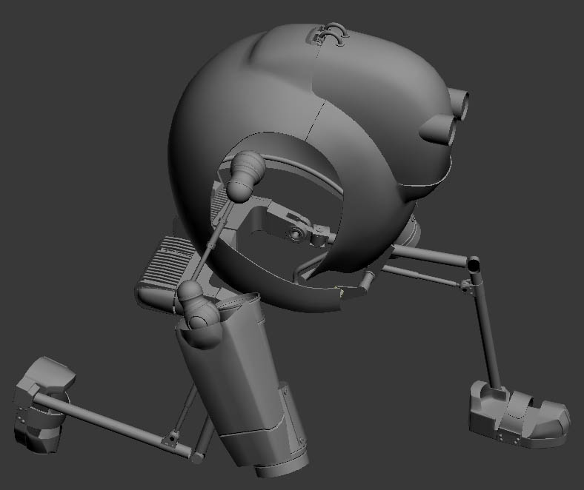584x490 pixels.
Task: Select the twin exhaust pipes on the sphere
Action: pos(445,116)
